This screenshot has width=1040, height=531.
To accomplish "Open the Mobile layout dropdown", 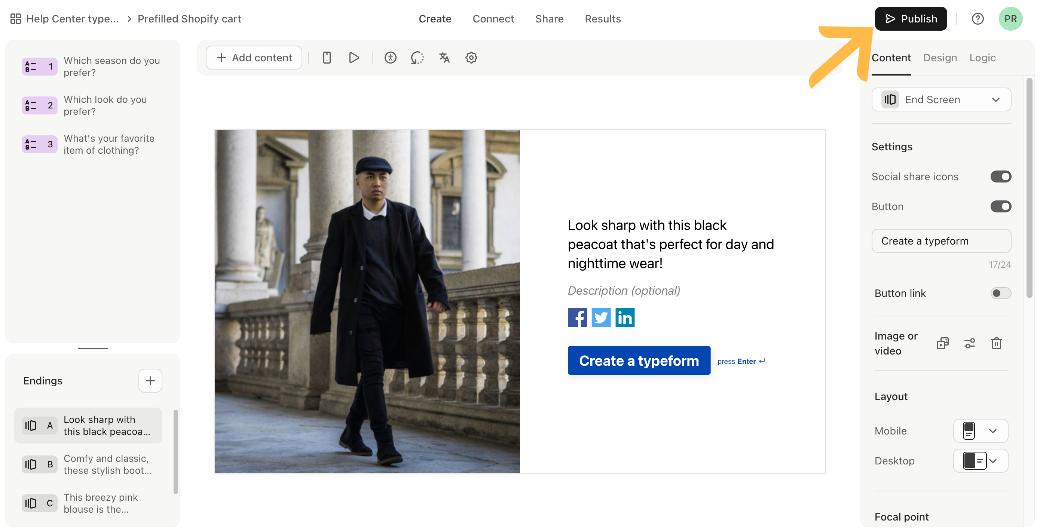I will (980, 430).
